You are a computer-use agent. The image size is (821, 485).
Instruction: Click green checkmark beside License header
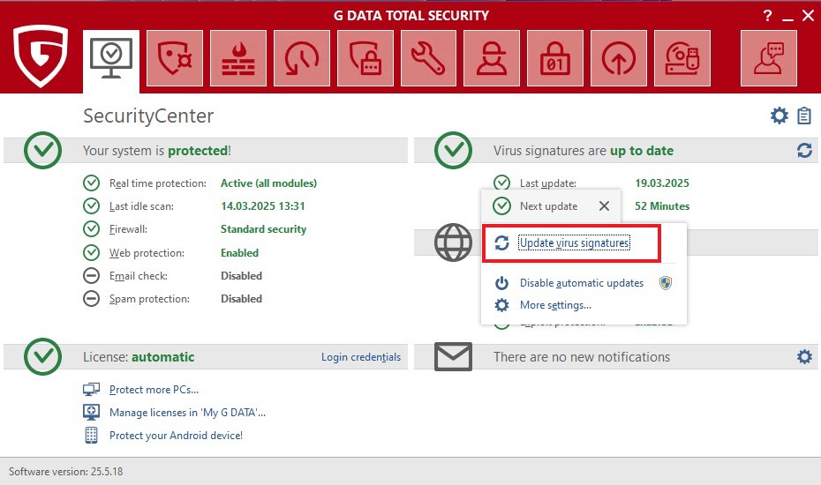pos(42,356)
